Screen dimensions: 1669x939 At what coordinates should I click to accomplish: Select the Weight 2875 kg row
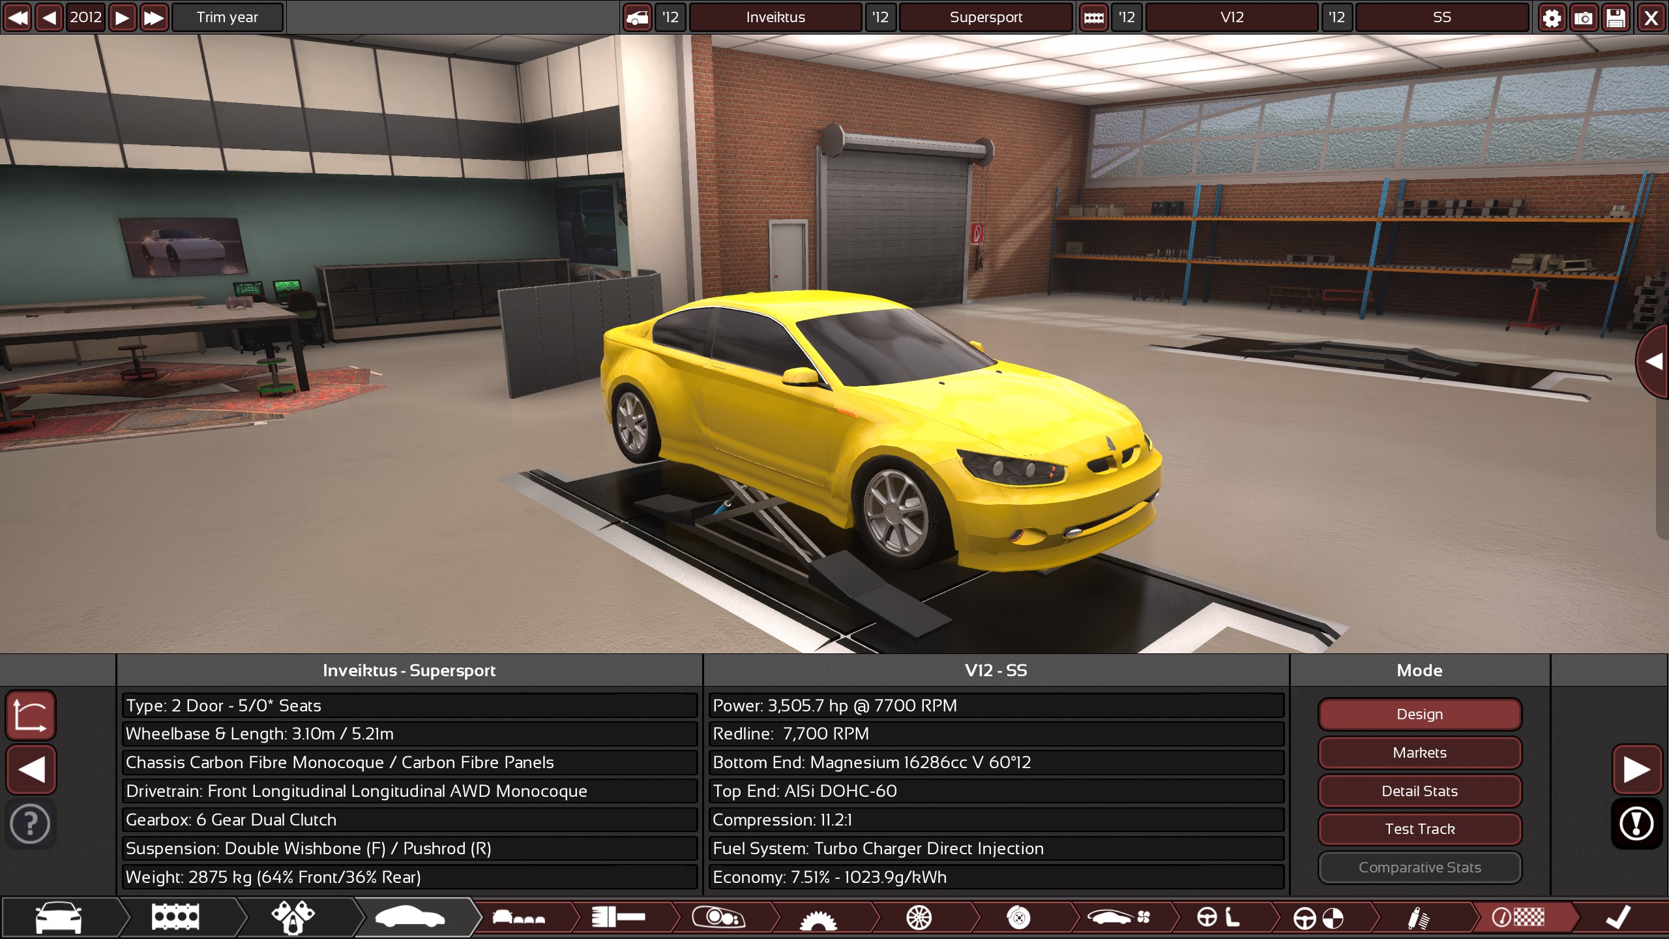409,877
